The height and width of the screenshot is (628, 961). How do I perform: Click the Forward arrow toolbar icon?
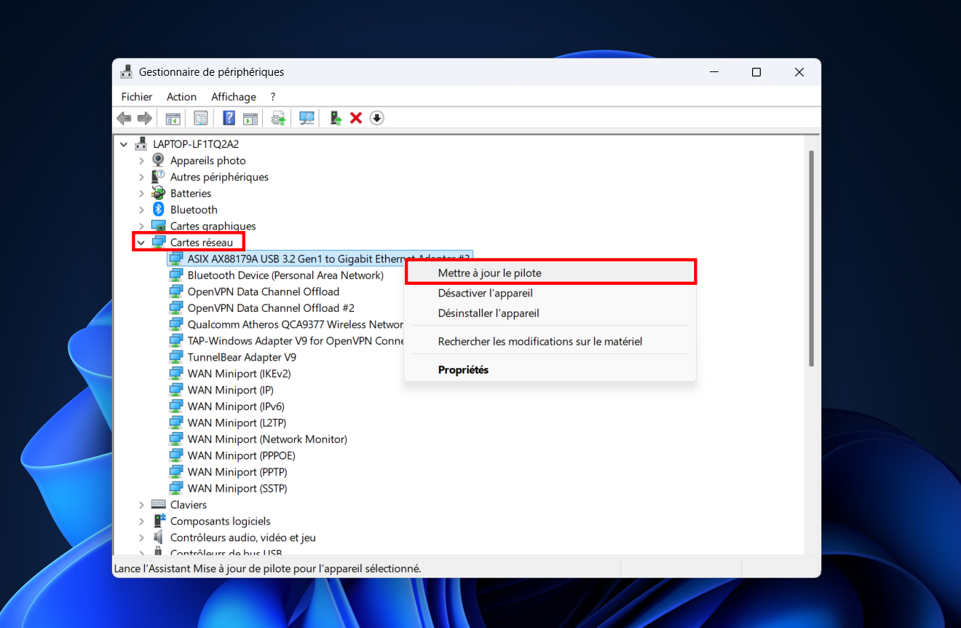(145, 118)
